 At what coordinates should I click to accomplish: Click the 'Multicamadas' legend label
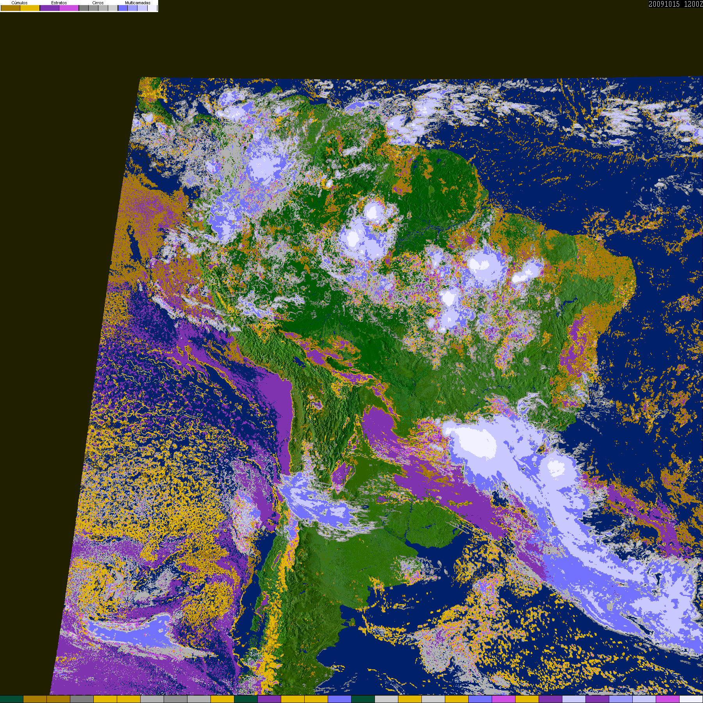tap(138, 3)
